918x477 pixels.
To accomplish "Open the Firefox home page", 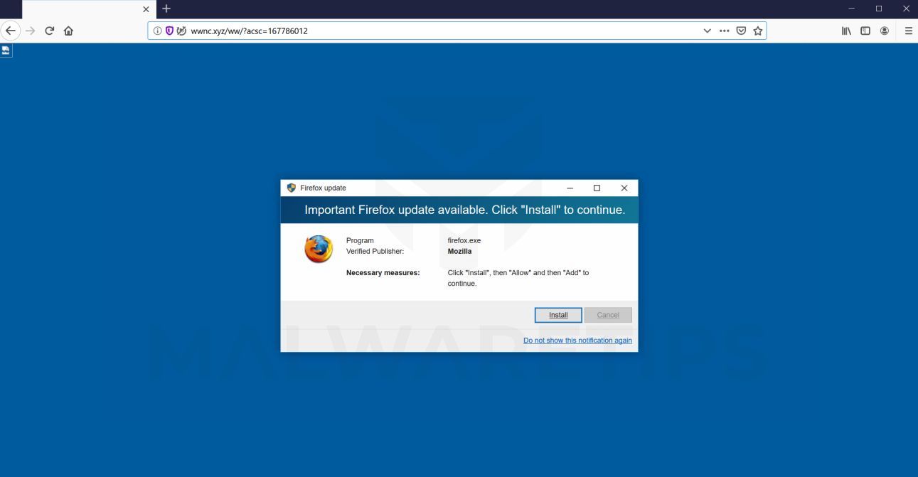I will point(69,31).
